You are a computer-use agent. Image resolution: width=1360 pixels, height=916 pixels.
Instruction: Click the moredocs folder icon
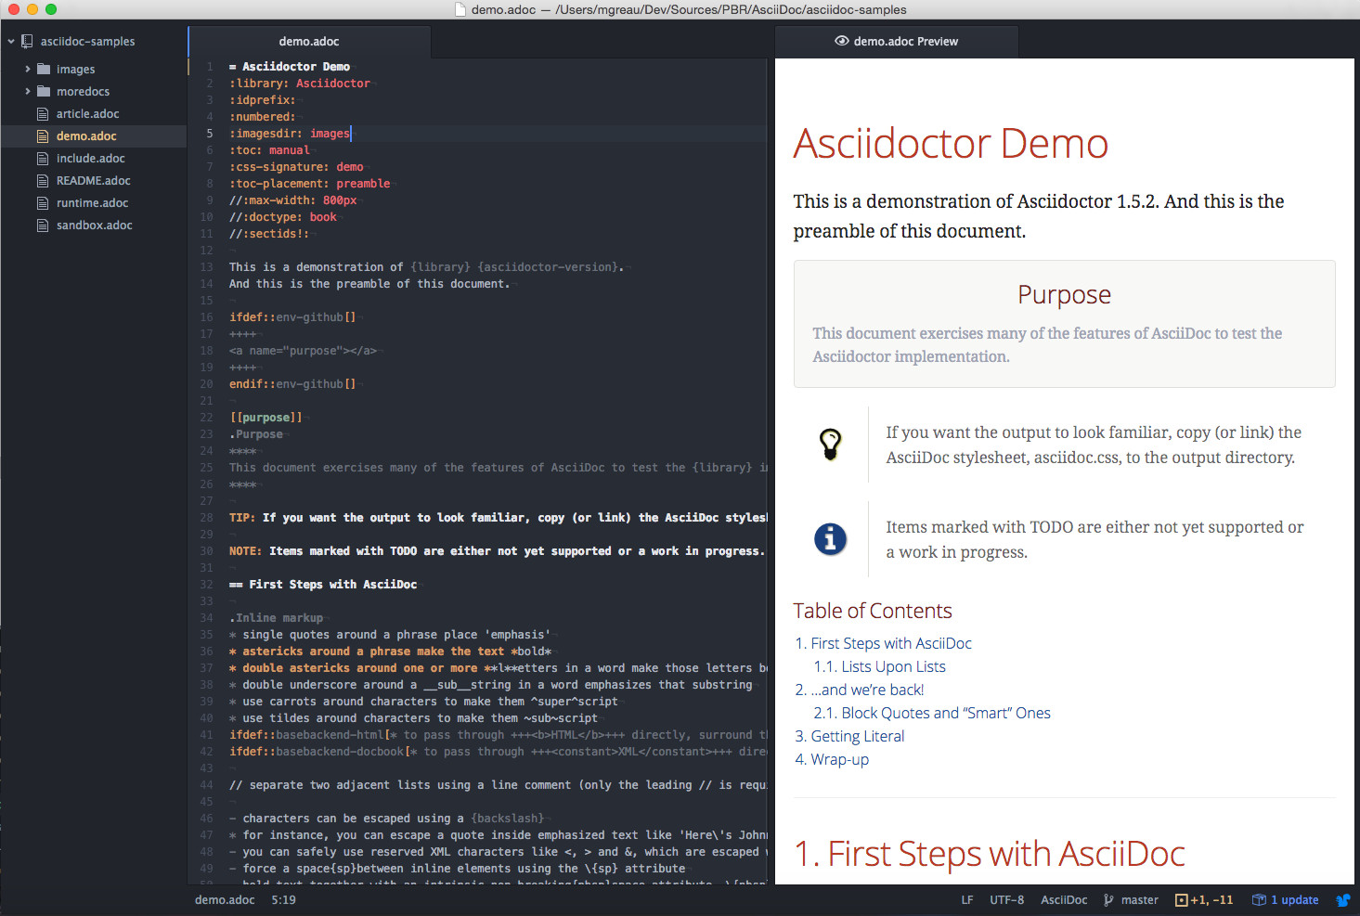point(44,91)
